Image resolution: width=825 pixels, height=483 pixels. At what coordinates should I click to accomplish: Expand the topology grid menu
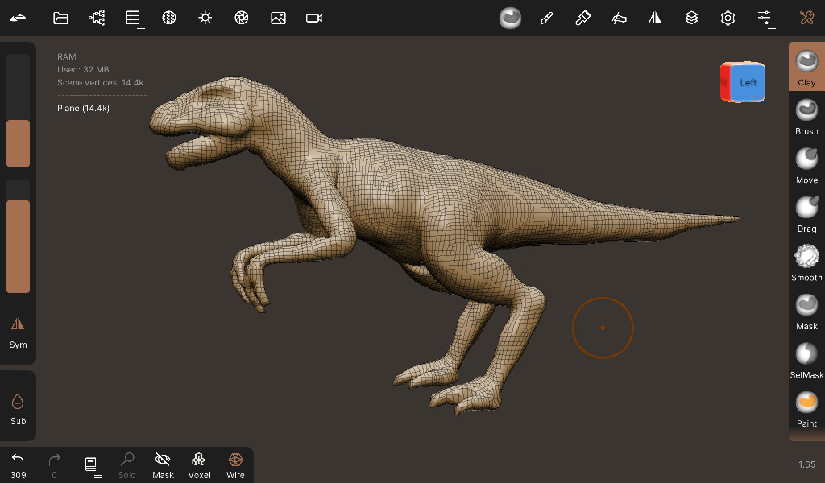click(134, 19)
